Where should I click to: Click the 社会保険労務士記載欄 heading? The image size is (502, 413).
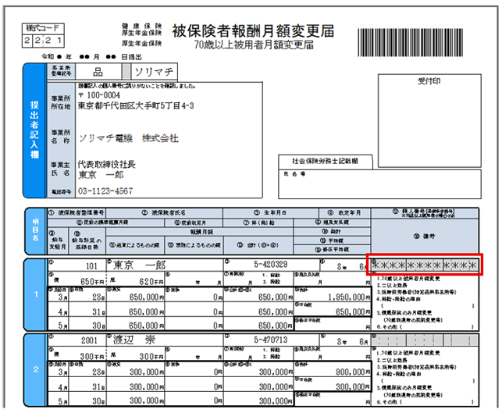pos(325,161)
